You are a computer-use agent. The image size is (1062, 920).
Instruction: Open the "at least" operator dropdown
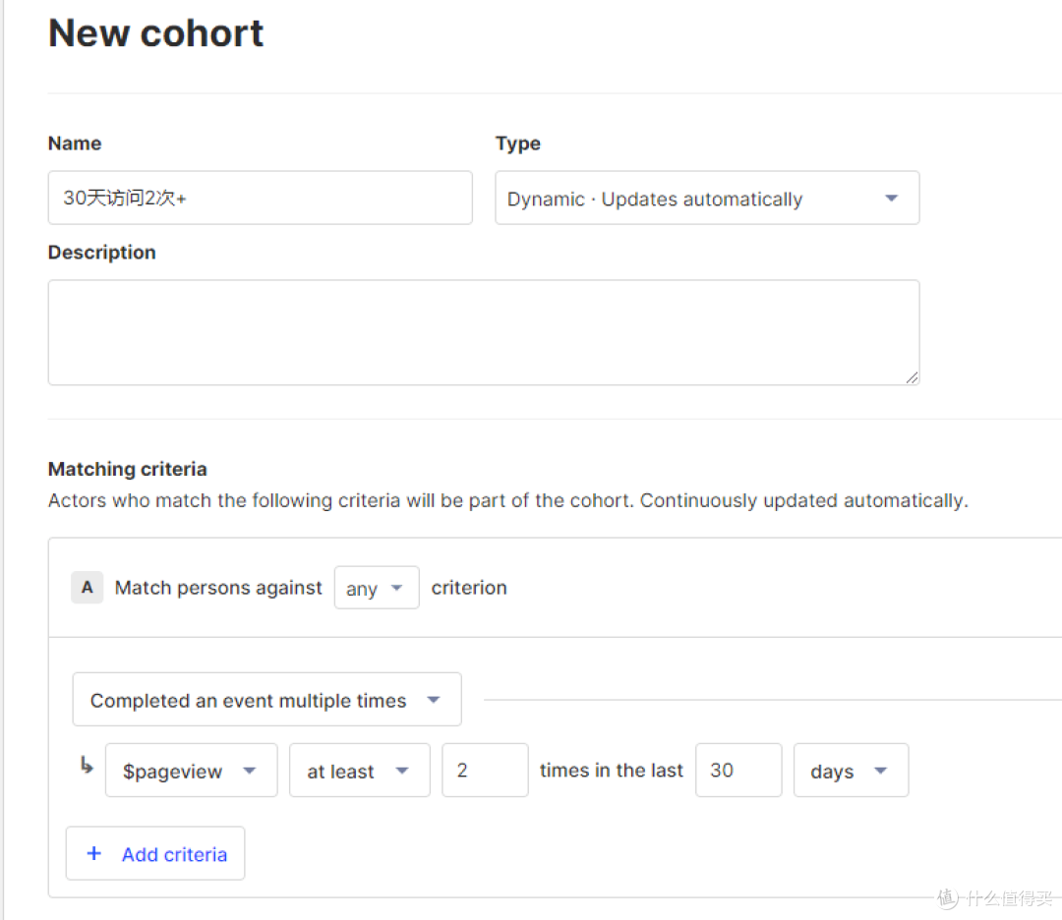click(359, 771)
